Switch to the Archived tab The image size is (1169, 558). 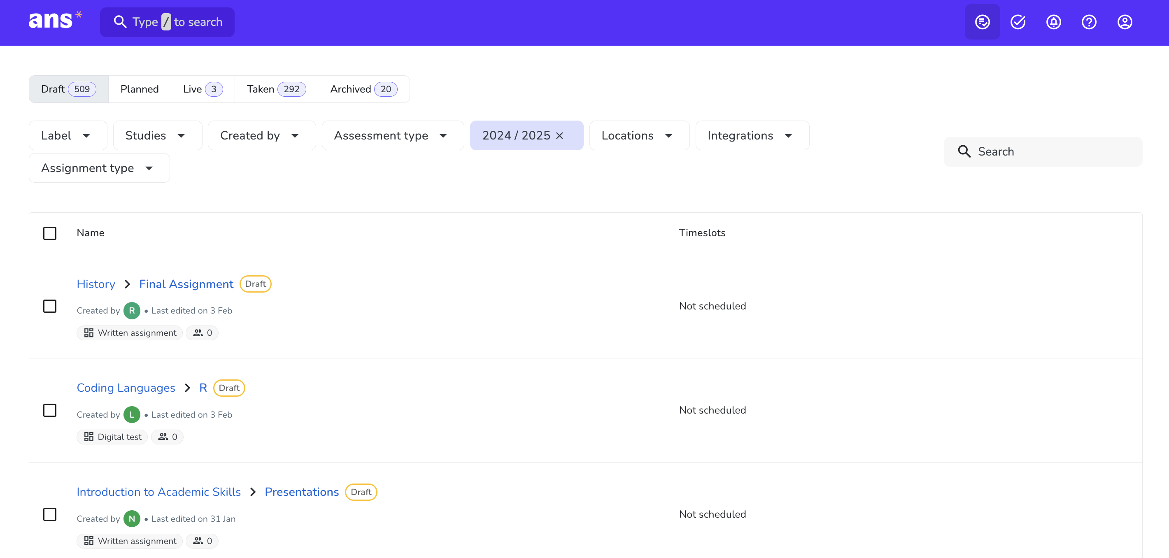[x=363, y=89]
